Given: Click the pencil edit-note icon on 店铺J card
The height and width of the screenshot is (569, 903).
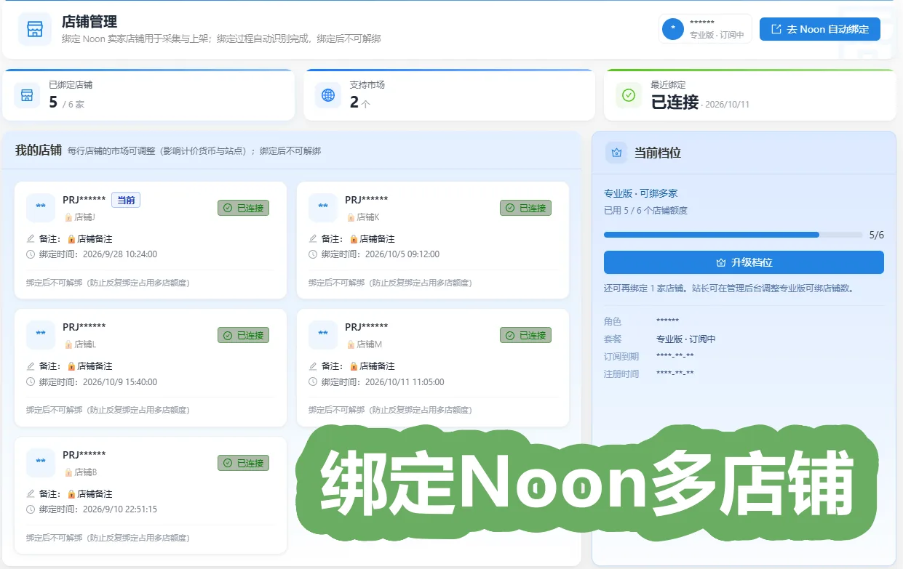Looking at the screenshot, I should 31,238.
